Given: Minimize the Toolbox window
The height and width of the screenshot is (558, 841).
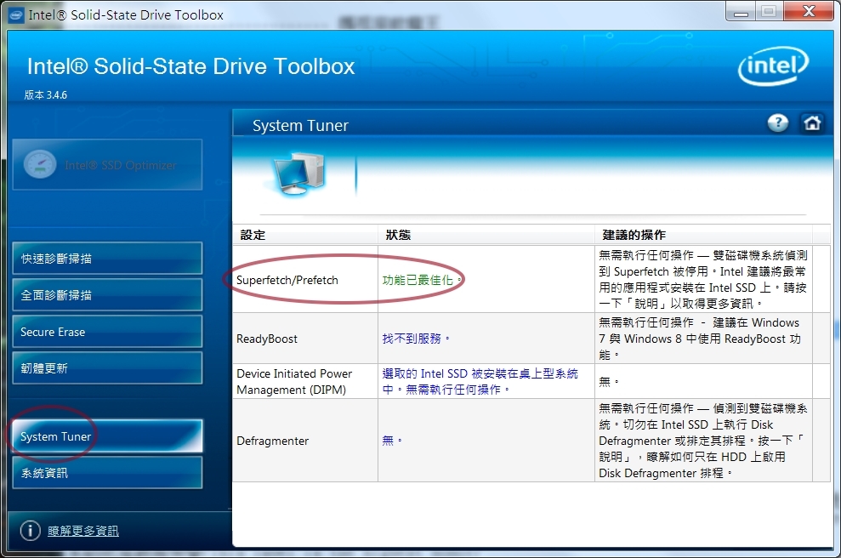Looking at the screenshot, I should 741,11.
